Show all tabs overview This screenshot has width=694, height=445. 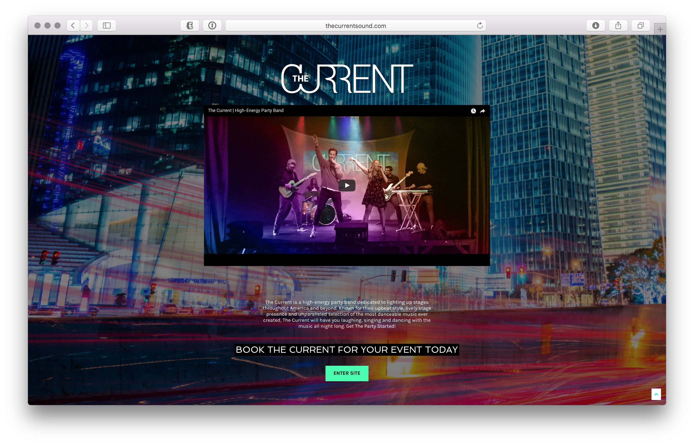coord(640,25)
